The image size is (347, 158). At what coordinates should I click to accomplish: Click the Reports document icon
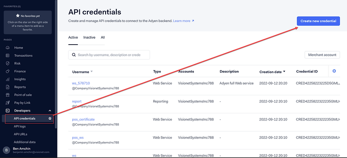pos(7,87)
